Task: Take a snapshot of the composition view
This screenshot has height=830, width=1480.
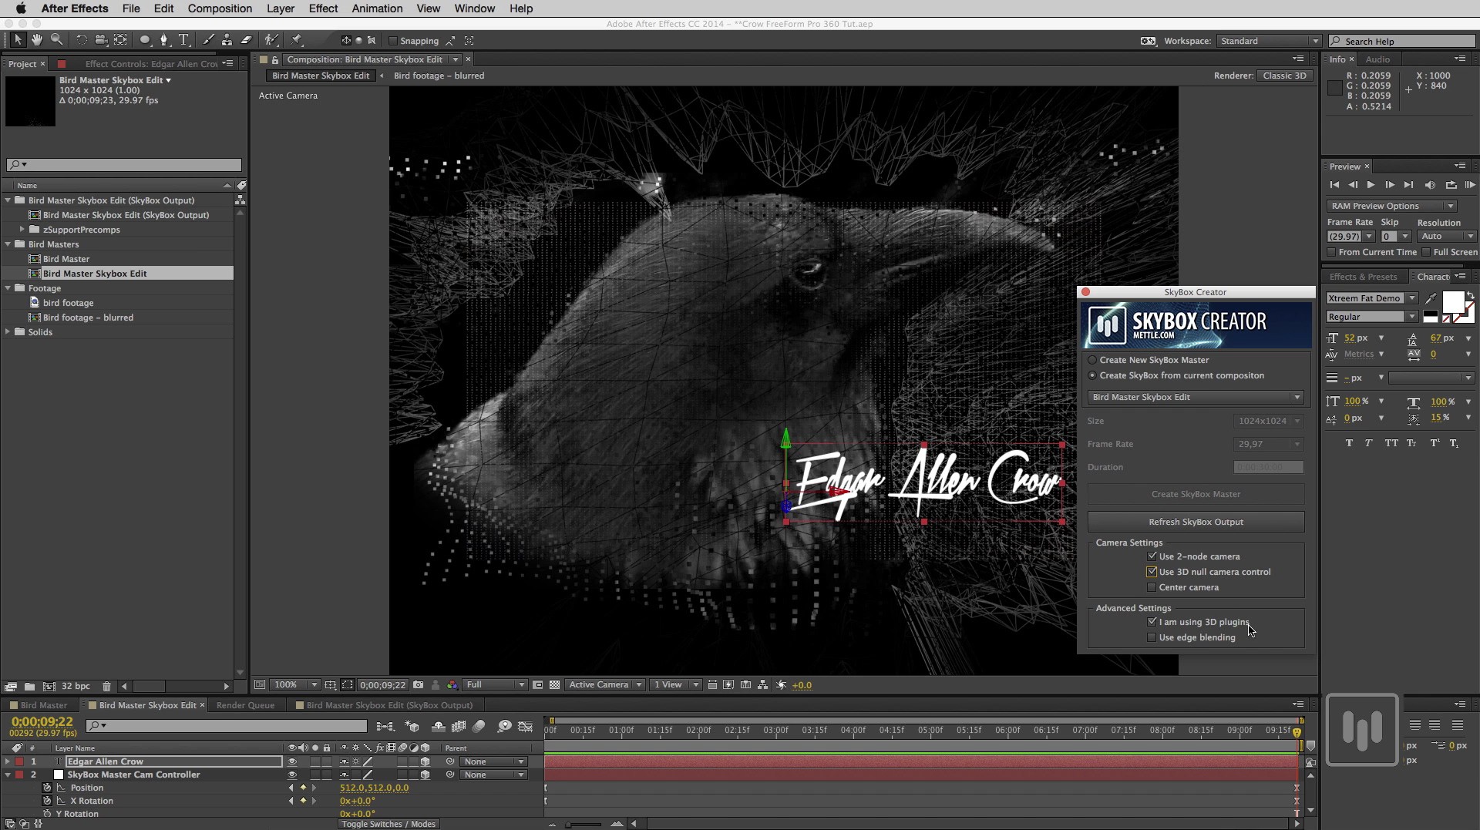Action: (x=418, y=685)
